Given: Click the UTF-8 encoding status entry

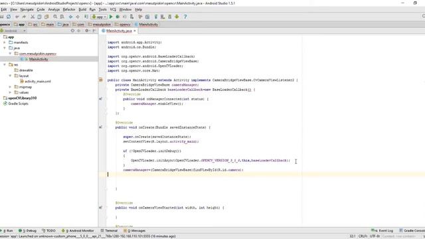Looking at the screenshot, I should point(375,236).
